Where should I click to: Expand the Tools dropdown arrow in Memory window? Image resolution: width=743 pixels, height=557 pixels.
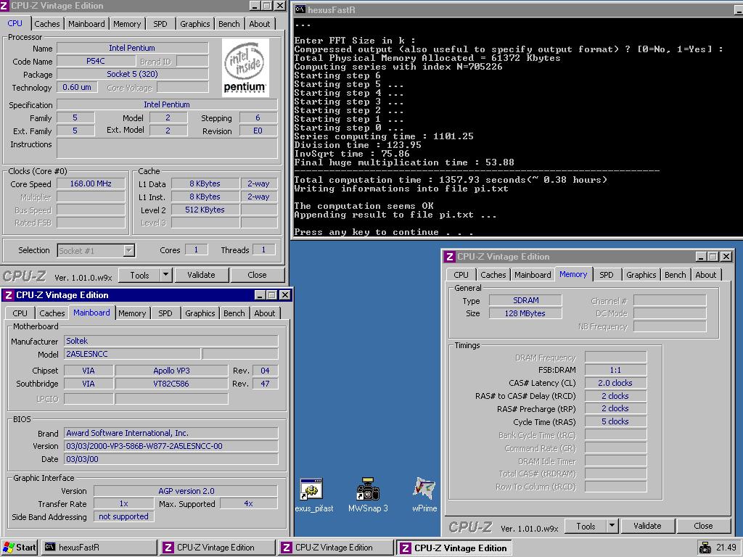click(612, 527)
